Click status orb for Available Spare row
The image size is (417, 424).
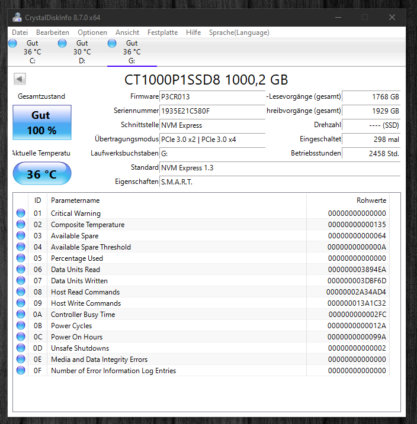pos(21,235)
